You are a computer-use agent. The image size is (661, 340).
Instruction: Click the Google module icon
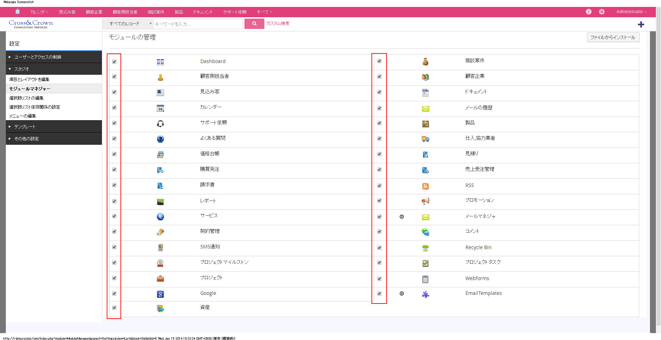(160, 294)
